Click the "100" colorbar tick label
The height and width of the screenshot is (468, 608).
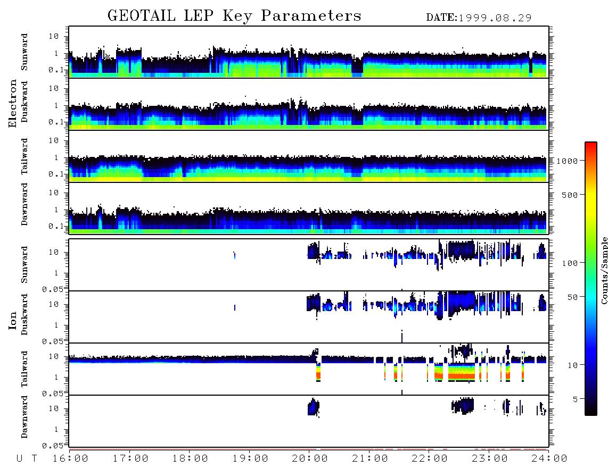click(x=570, y=263)
